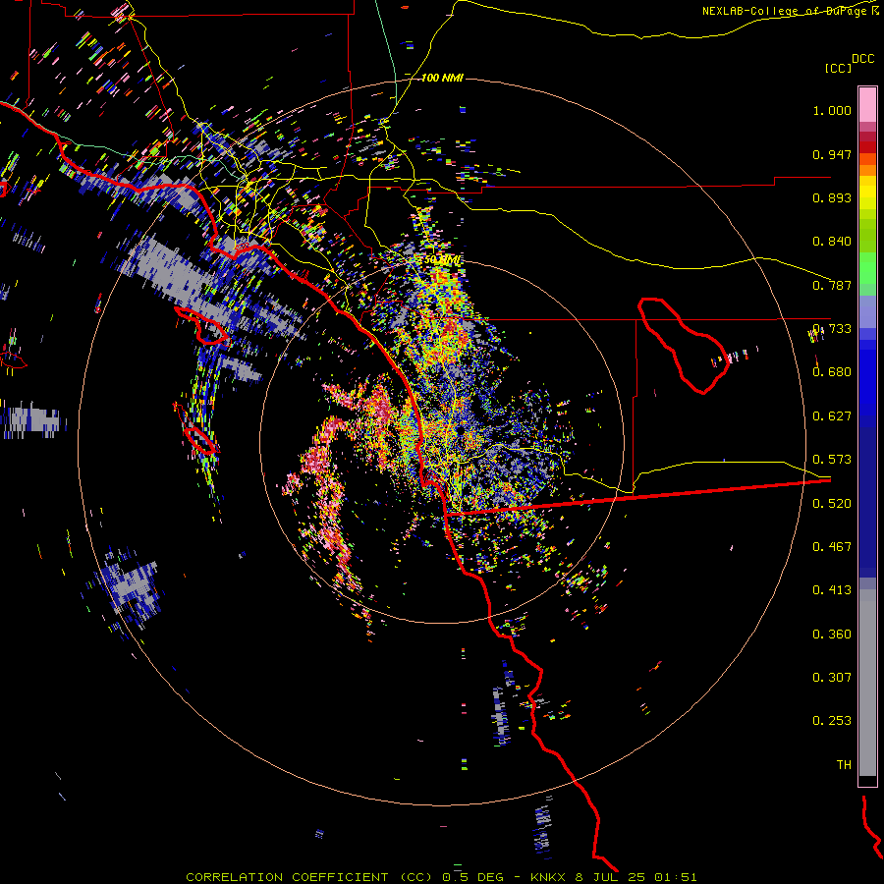884x884 pixels.
Task: Click the 0.307 color scale label
Action: 832,678
